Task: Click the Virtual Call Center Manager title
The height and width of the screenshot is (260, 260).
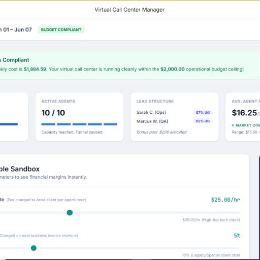Action: click(x=129, y=10)
